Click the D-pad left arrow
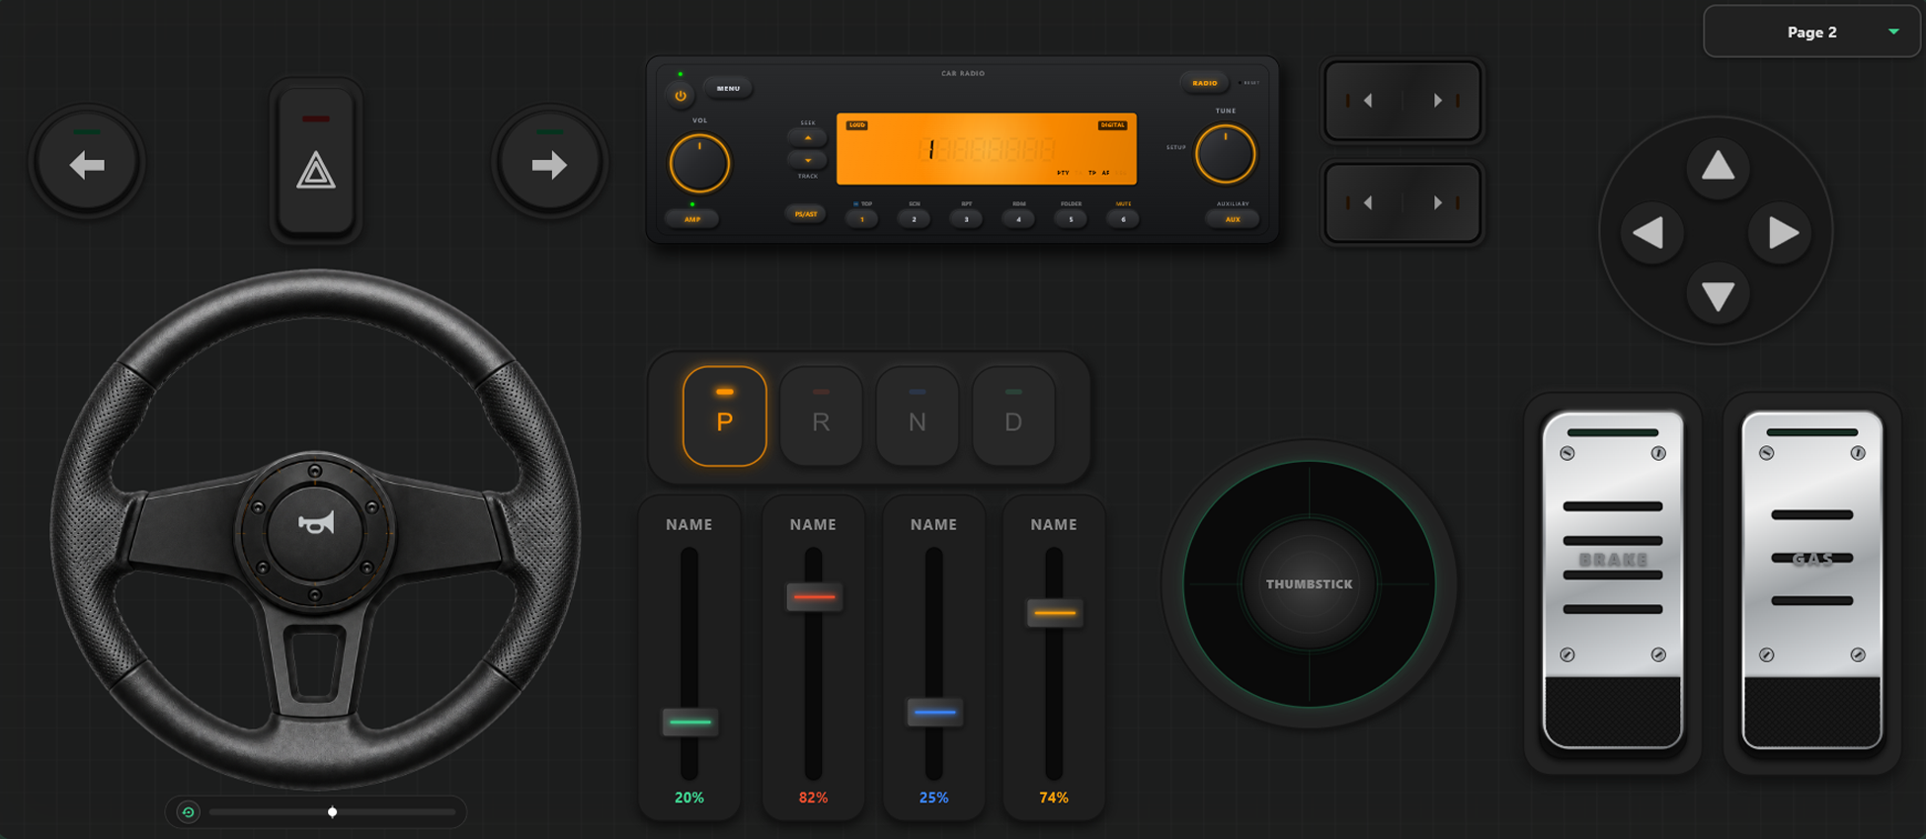 pos(1649,233)
